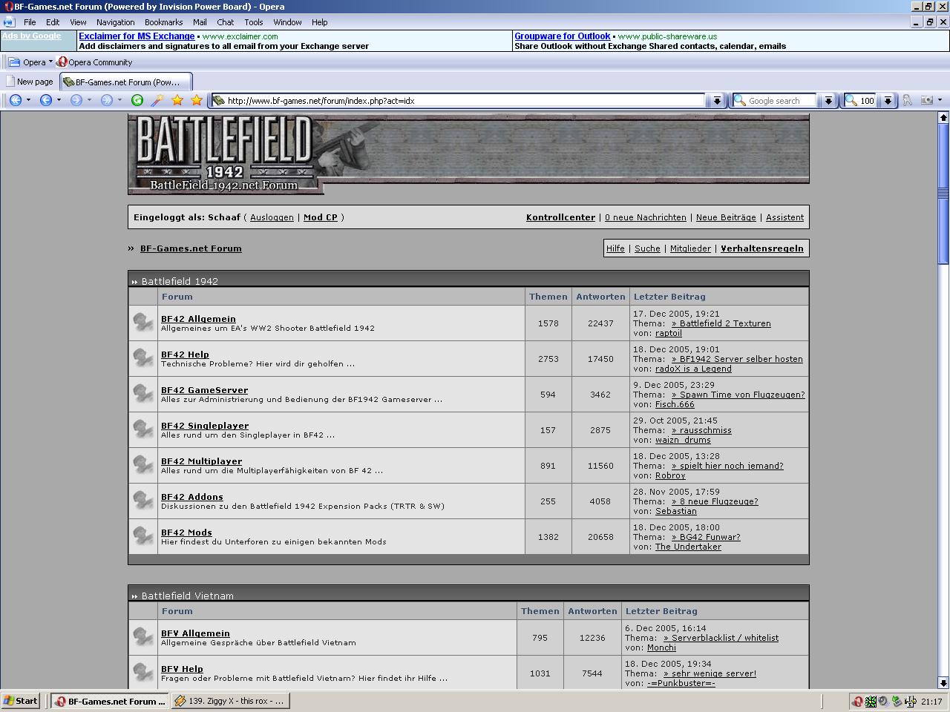Click the Forward arrow button
950x712 pixels.
(76, 100)
